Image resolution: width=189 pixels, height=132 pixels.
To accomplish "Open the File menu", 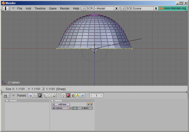I will coord(20,9).
